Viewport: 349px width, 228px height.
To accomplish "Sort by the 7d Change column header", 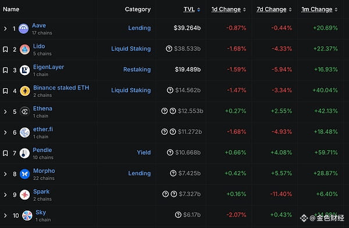I will pyautogui.click(x=274, y=9).
